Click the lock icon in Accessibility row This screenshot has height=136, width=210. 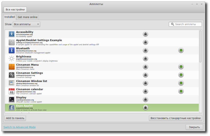[145, 34]
